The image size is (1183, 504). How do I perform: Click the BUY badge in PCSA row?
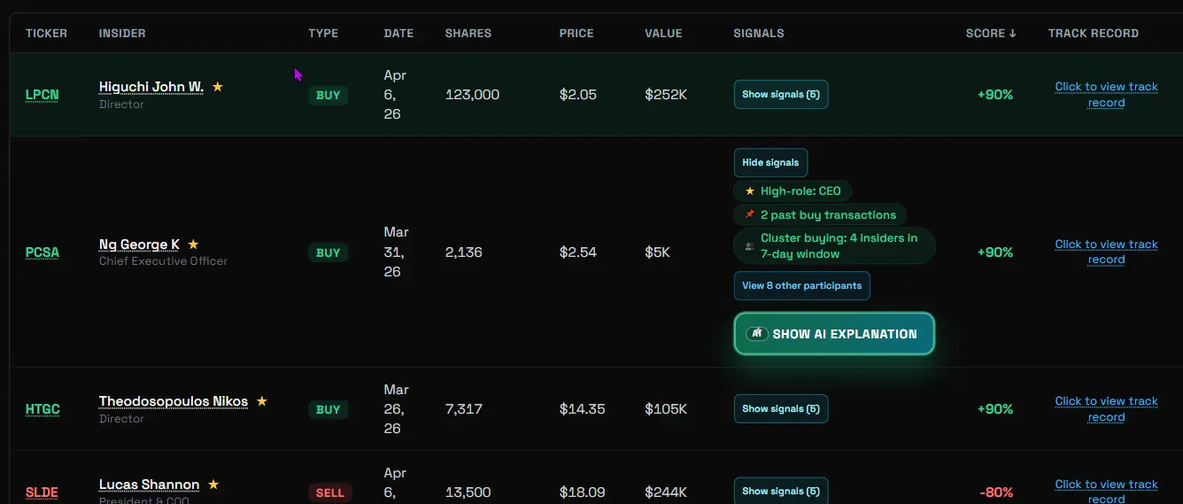point(329,252)
